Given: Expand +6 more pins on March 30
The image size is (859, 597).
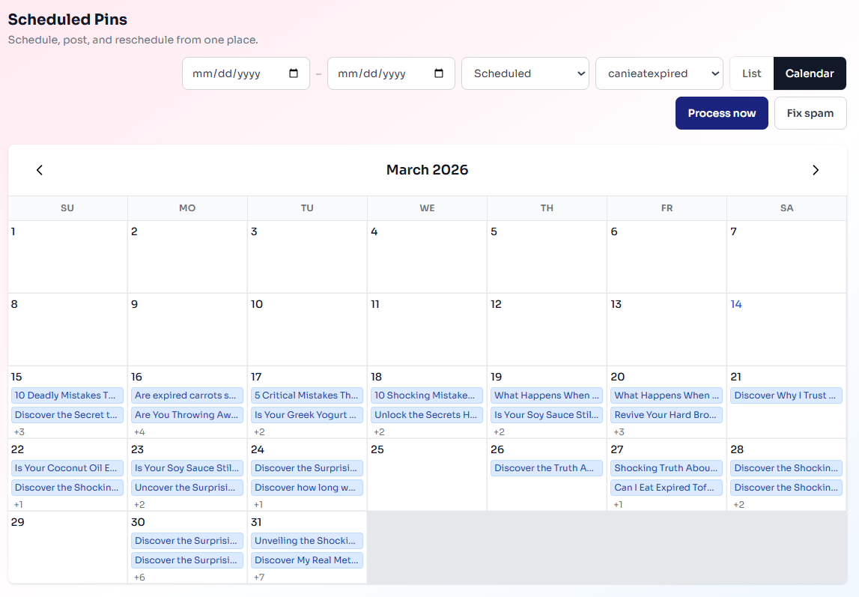Looking at the screenshot, I should [x=139, y=577].
